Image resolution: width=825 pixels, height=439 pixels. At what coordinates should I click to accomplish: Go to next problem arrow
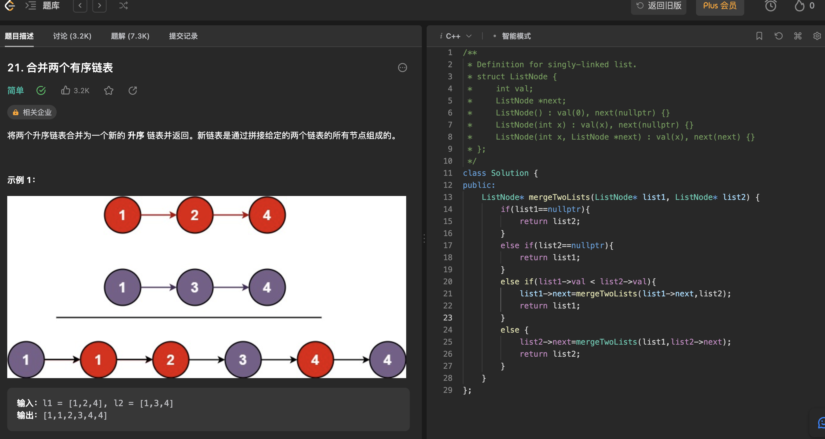[99, 5]
